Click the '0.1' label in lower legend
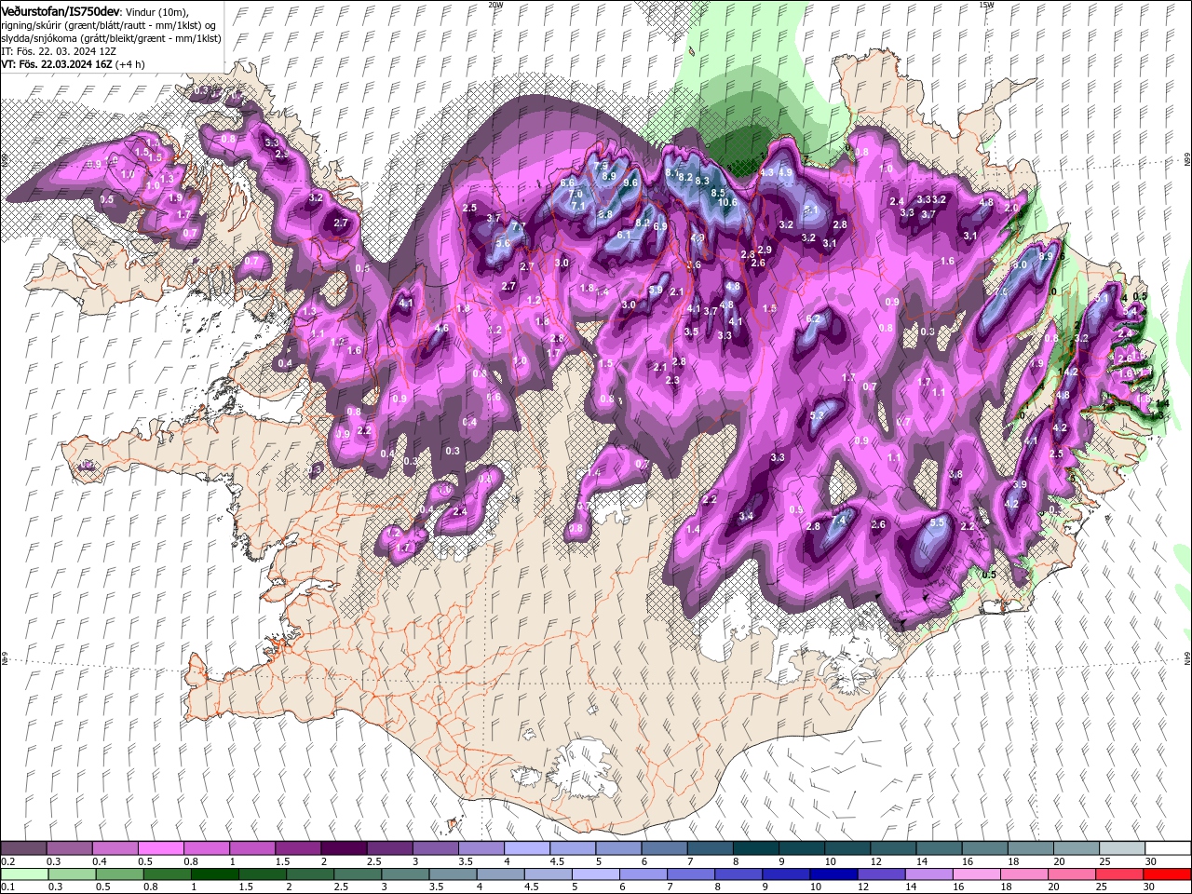 point(8,887)
